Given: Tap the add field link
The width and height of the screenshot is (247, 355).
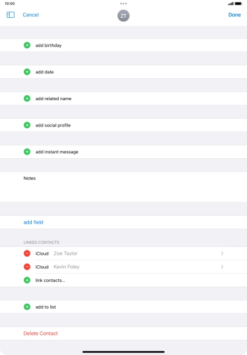Looking at the screenshot, I should (x=33, y=222).
